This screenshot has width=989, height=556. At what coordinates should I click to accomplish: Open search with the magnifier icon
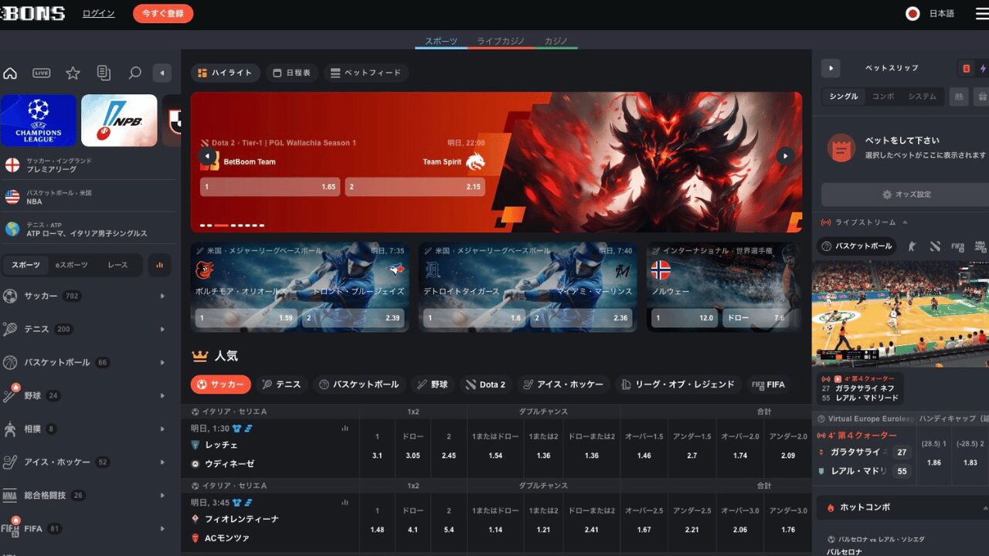coord(134,73)
